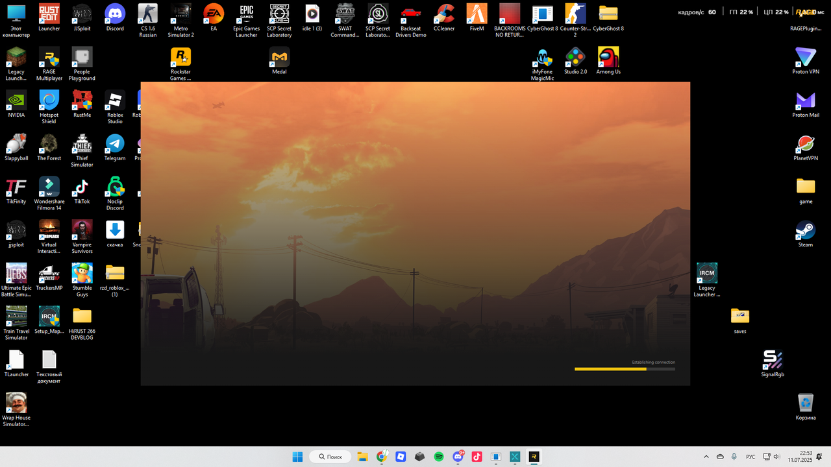Open the Windows Start menu

click(x=297, y=457)
